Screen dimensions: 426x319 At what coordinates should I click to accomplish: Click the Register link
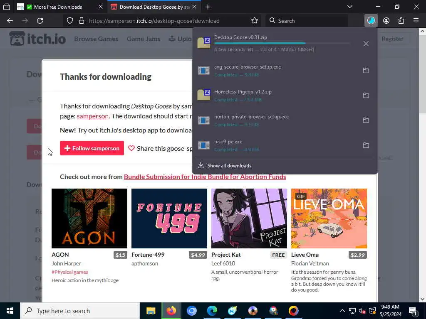click(x=392, y=39)
